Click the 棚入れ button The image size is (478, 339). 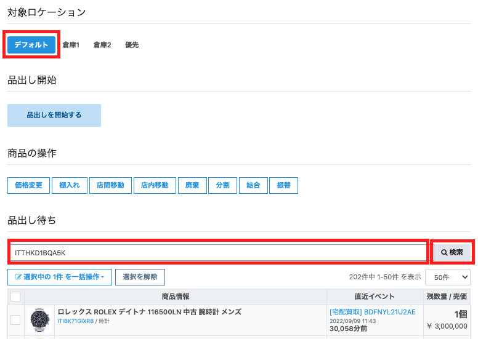tap(70, 185)
